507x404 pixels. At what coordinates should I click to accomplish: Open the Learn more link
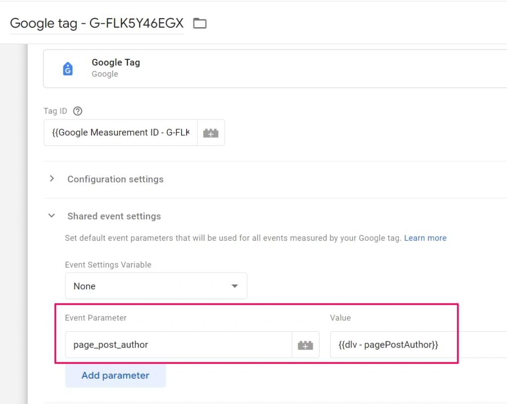pyautogui.click(x=425, y=238)
